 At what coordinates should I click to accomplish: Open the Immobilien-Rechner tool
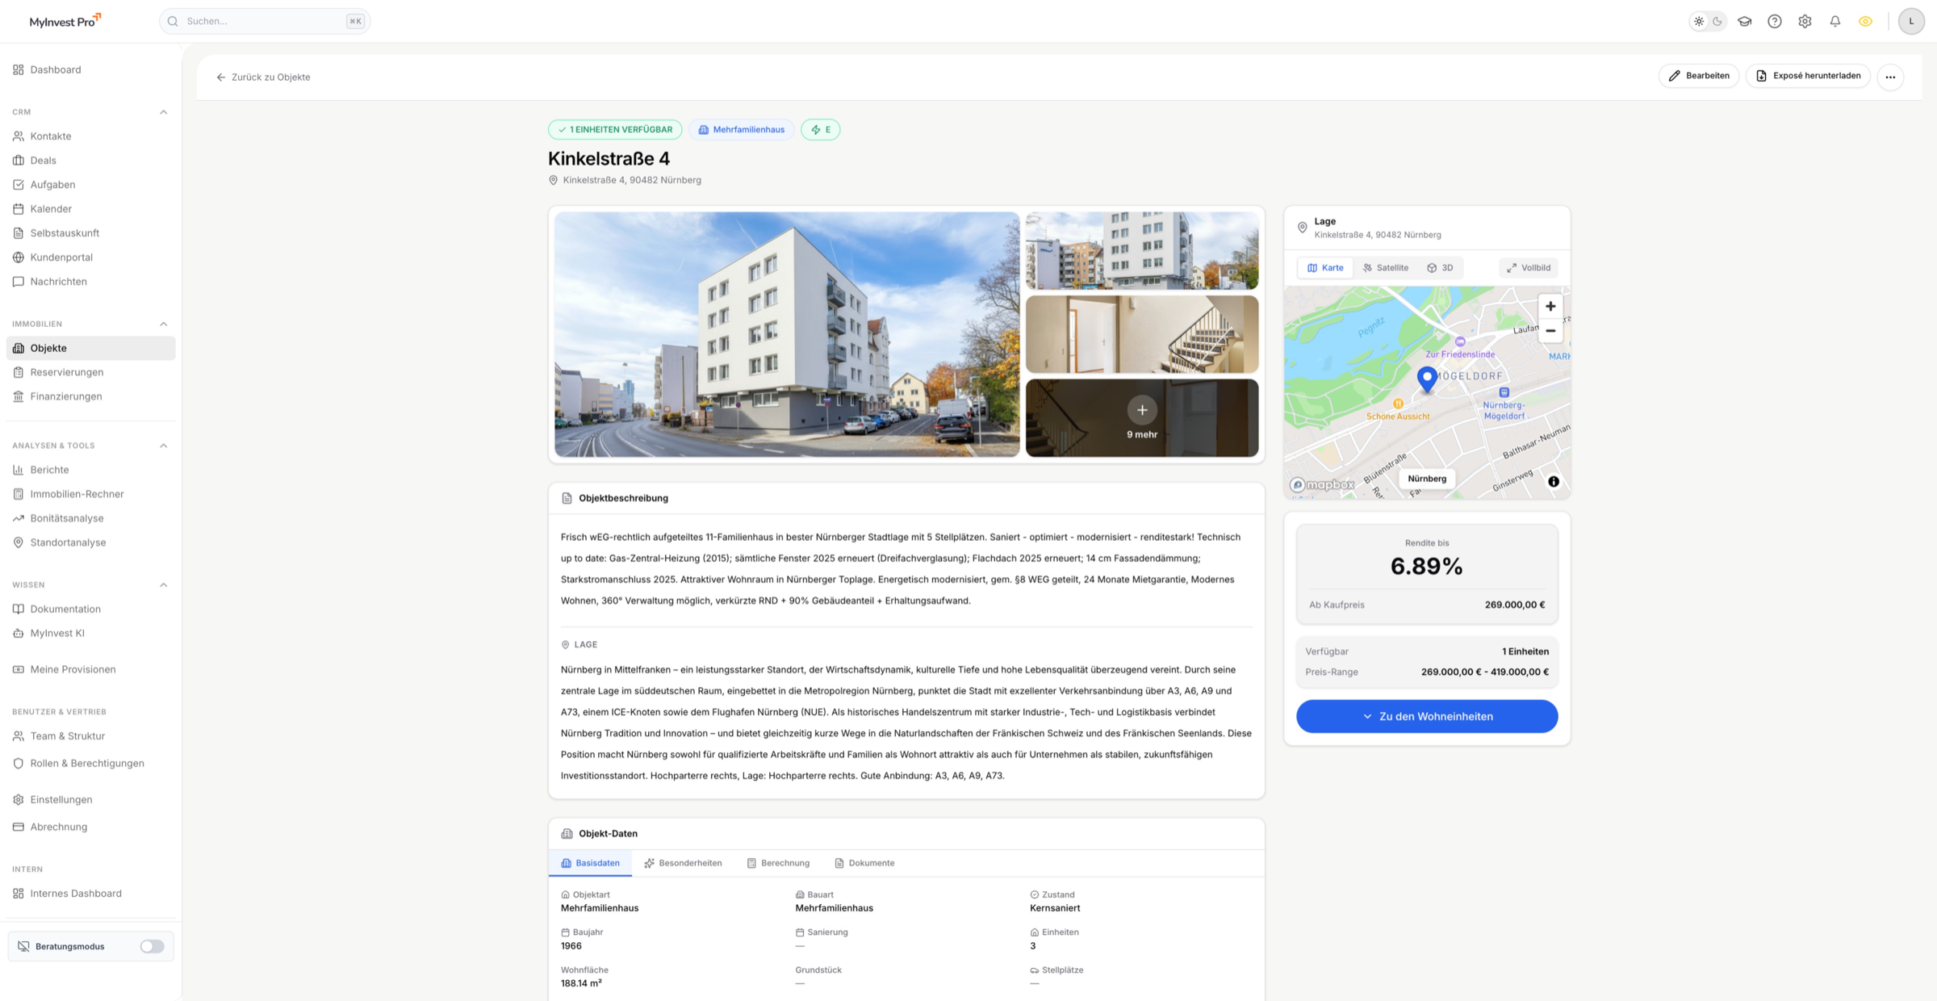[77, 493]
